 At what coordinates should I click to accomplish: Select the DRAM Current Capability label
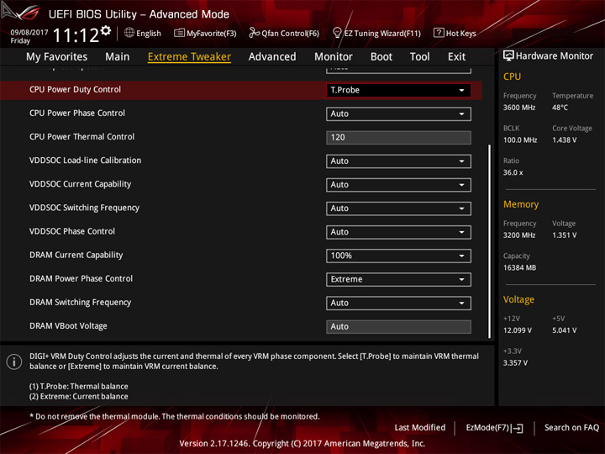76,255
